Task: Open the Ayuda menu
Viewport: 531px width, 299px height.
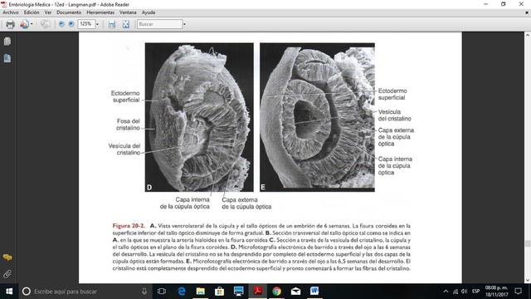Action: [149, 12]
